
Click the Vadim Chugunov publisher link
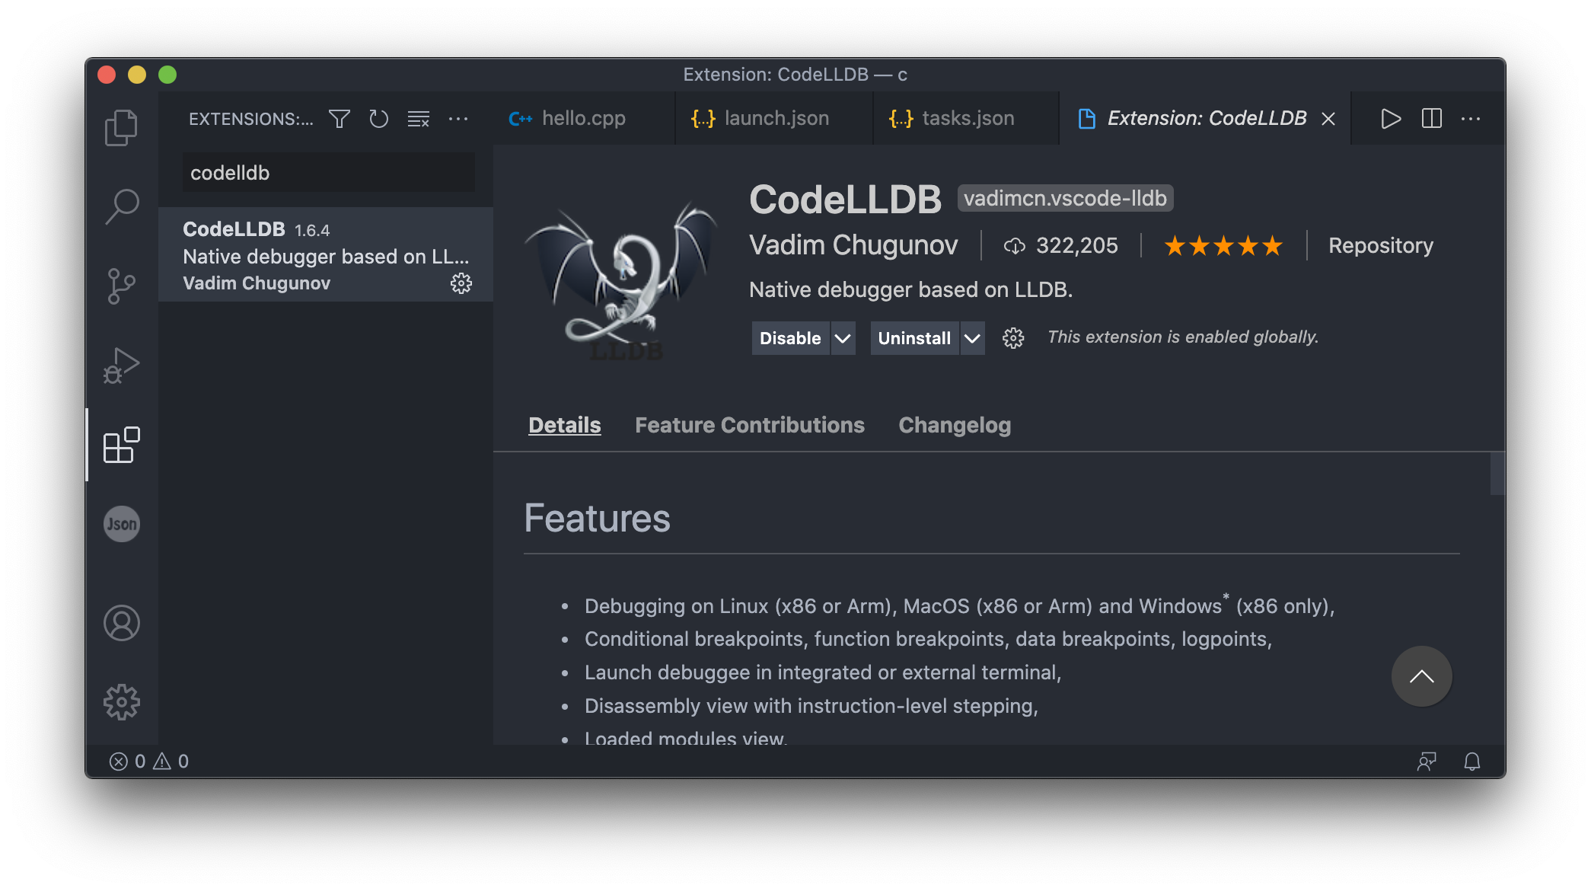coord(853,245)
